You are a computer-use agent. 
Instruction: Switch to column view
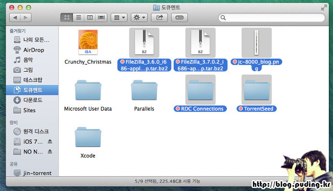(90, 17)
